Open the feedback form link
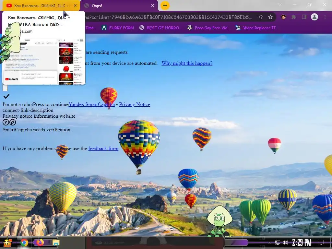The image size is (332, 249). 103,148
